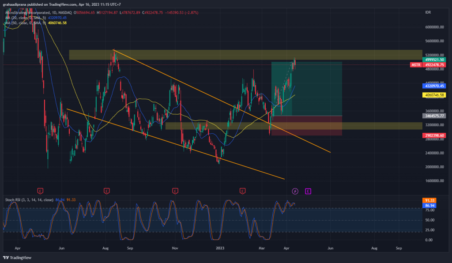Click the purple lightning bolt event icon
Screen dimensions: 452x263
295,191
